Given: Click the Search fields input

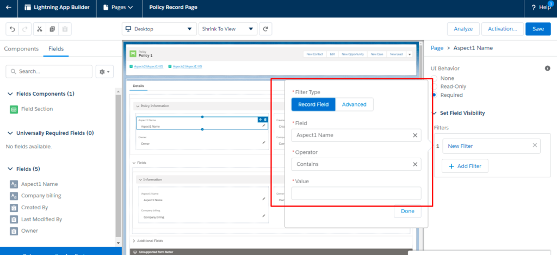Looking at the screenshot, I should pos(49,72).
